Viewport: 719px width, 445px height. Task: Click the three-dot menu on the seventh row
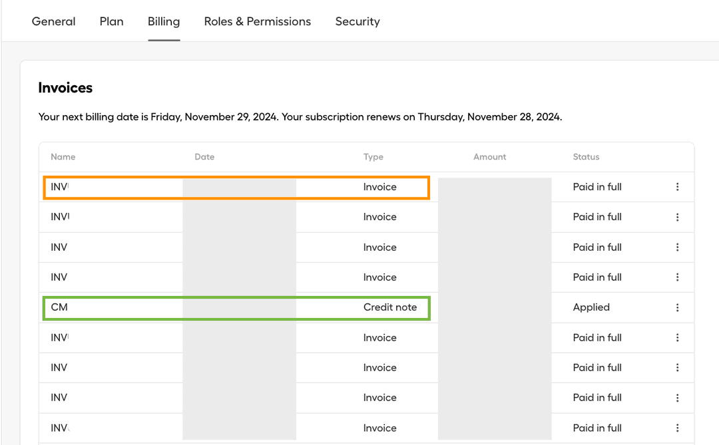click(677, 368)
